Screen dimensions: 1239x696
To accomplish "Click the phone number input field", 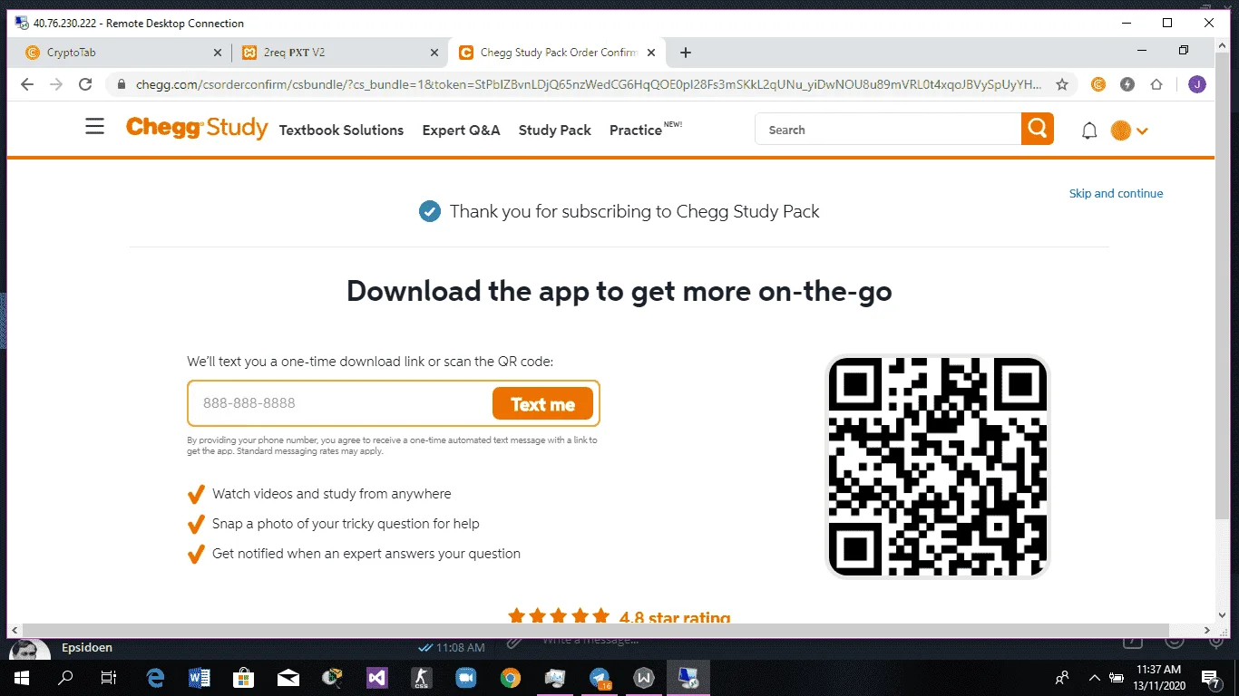I will click(340, 403).
